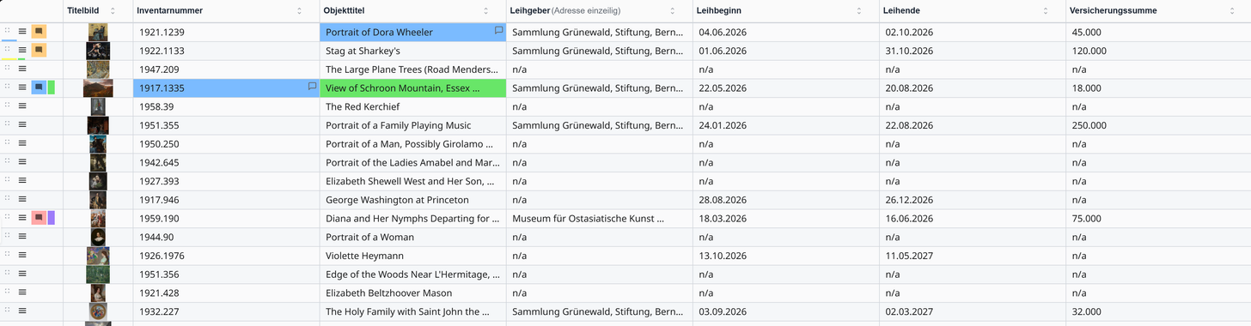The width and height of the screenshot is (1251, 326).
Task: Click Leihbeginn value 13.10.2026
Action: [x=723, y=256]
